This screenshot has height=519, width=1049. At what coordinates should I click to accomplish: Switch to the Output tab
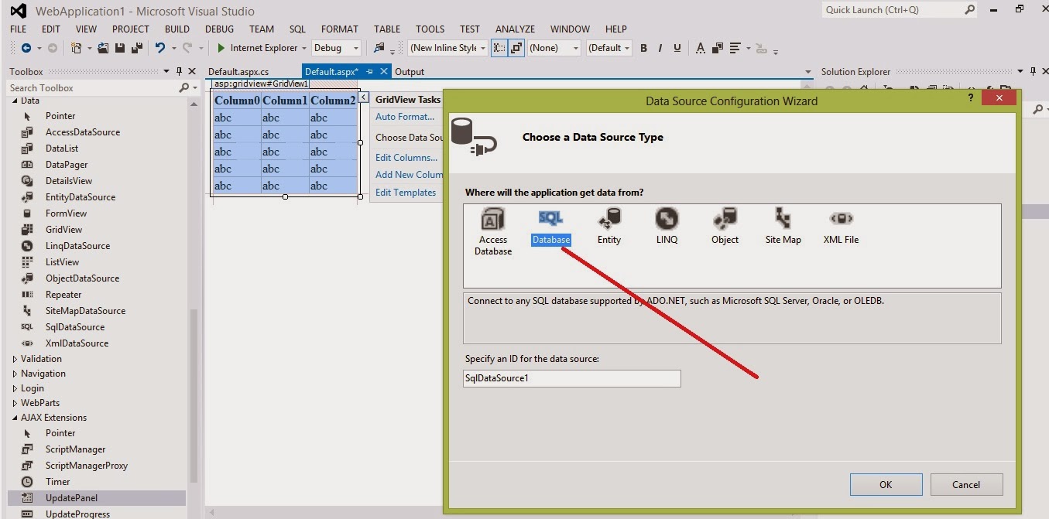coord(410,72)
